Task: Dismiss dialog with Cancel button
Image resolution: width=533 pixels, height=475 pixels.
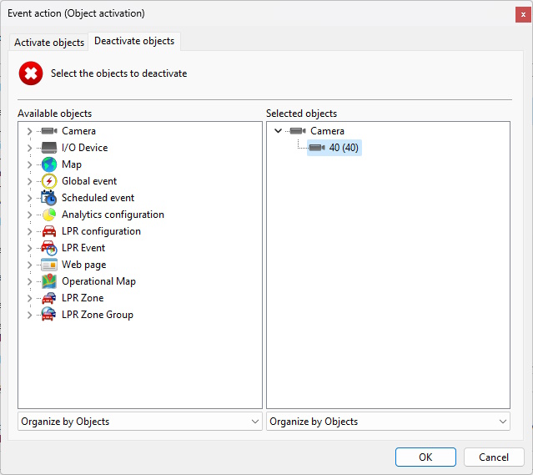Action: (x=494, y=457)
